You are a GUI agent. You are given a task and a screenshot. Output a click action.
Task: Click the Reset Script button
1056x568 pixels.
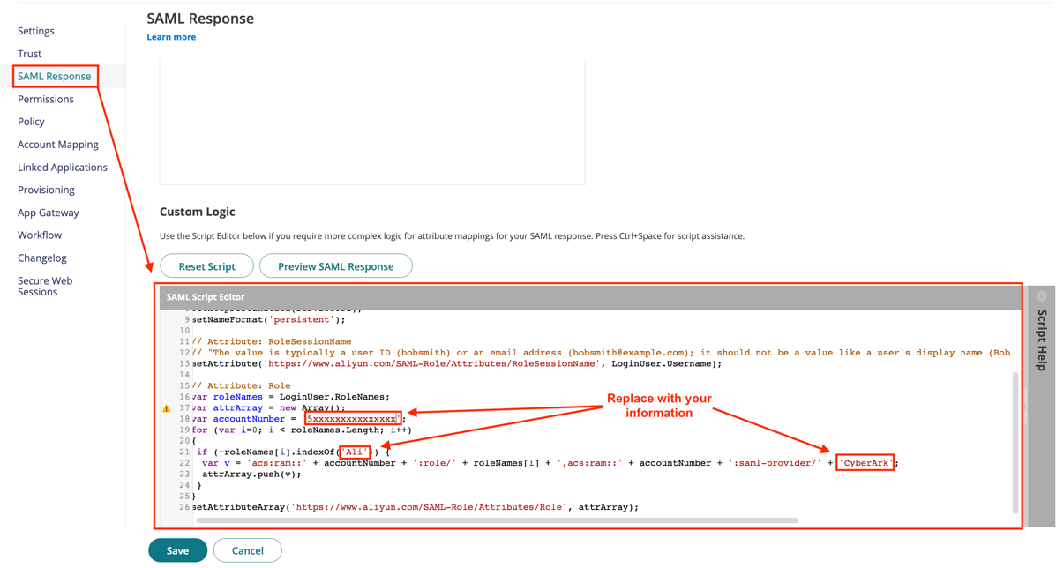206,265
